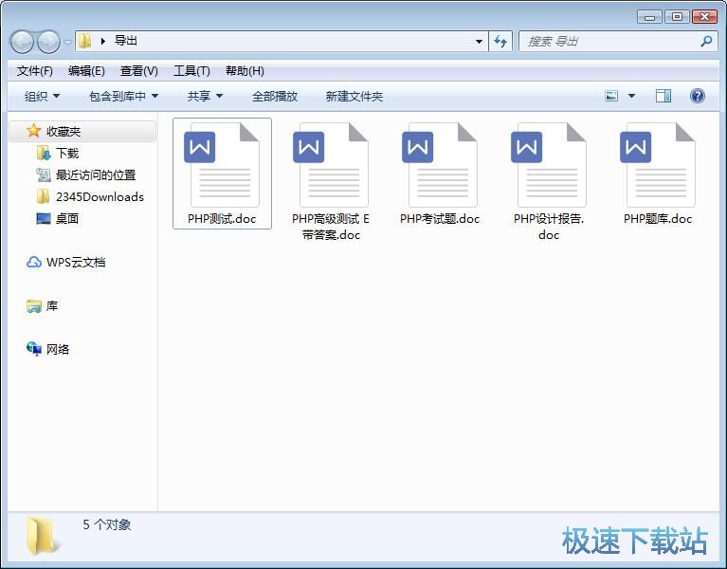727x569 pixels.
Task: Open the 帮助(H) menu
Action: (245, 71)
